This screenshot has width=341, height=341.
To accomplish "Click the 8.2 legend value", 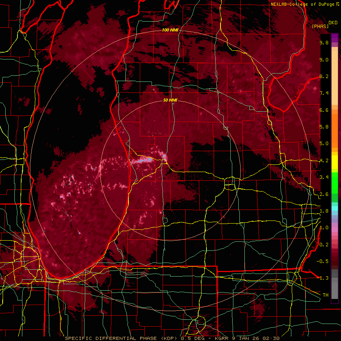I will [324, 76].
